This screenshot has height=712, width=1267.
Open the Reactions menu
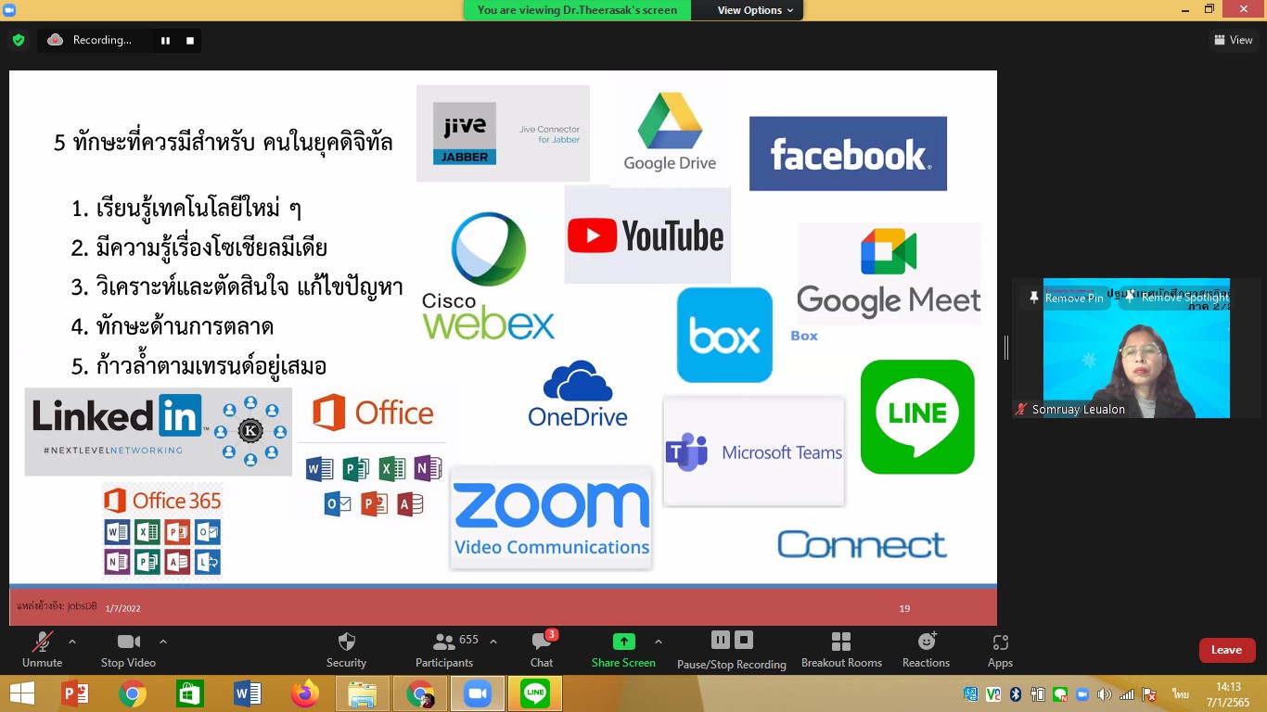coord(926,642)
